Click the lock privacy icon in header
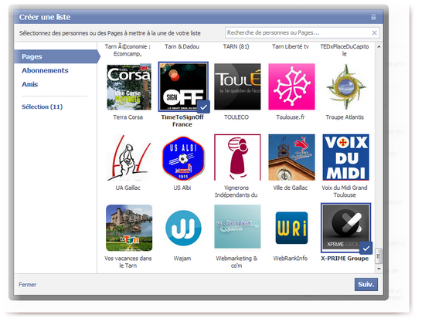 click(x=373, y=17)
